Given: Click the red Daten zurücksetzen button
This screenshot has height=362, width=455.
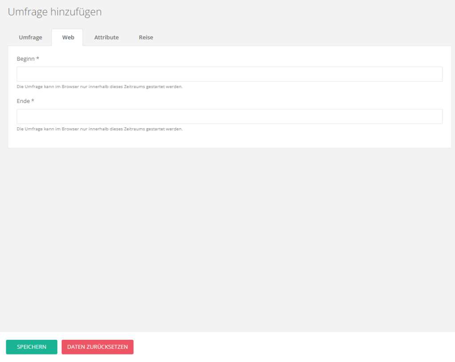Looking at the screenshot, I should [97, 347].
